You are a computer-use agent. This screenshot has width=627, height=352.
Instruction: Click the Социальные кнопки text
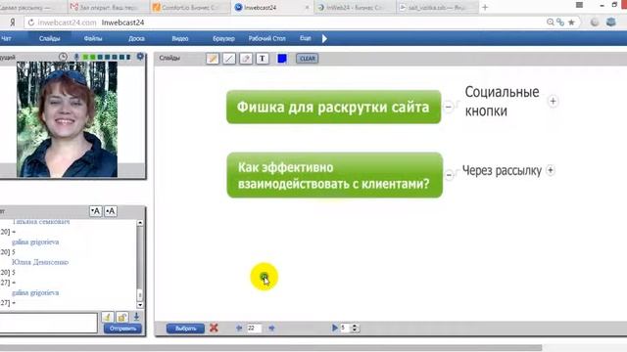point(502,102)
